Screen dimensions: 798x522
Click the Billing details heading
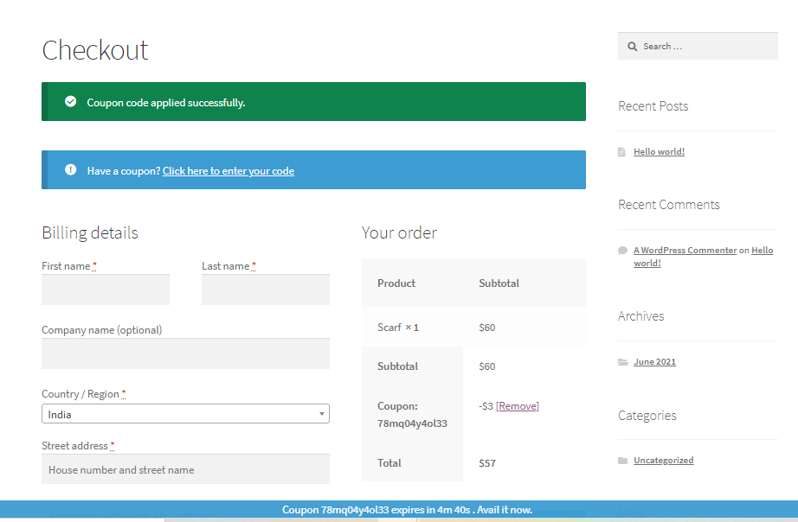90,232
